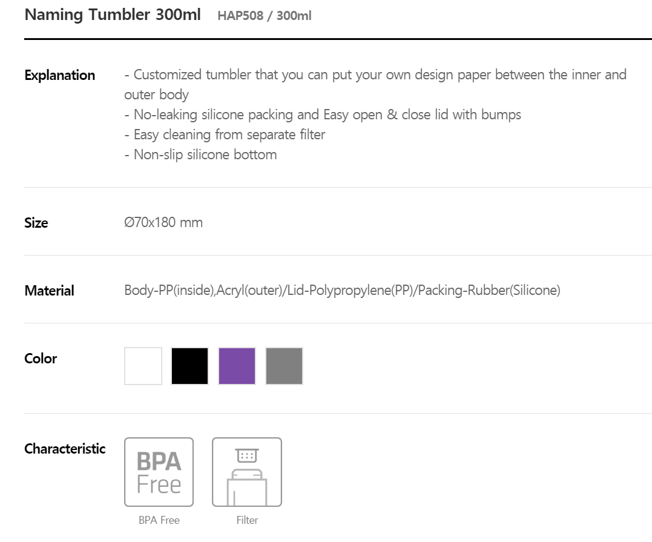
Task: Click the Color label
Action: click(x=41, y=359)
